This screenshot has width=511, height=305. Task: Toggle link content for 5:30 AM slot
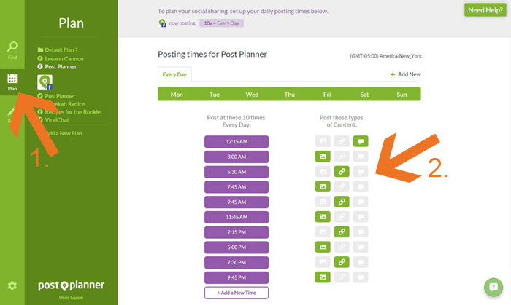pos(342,172)
